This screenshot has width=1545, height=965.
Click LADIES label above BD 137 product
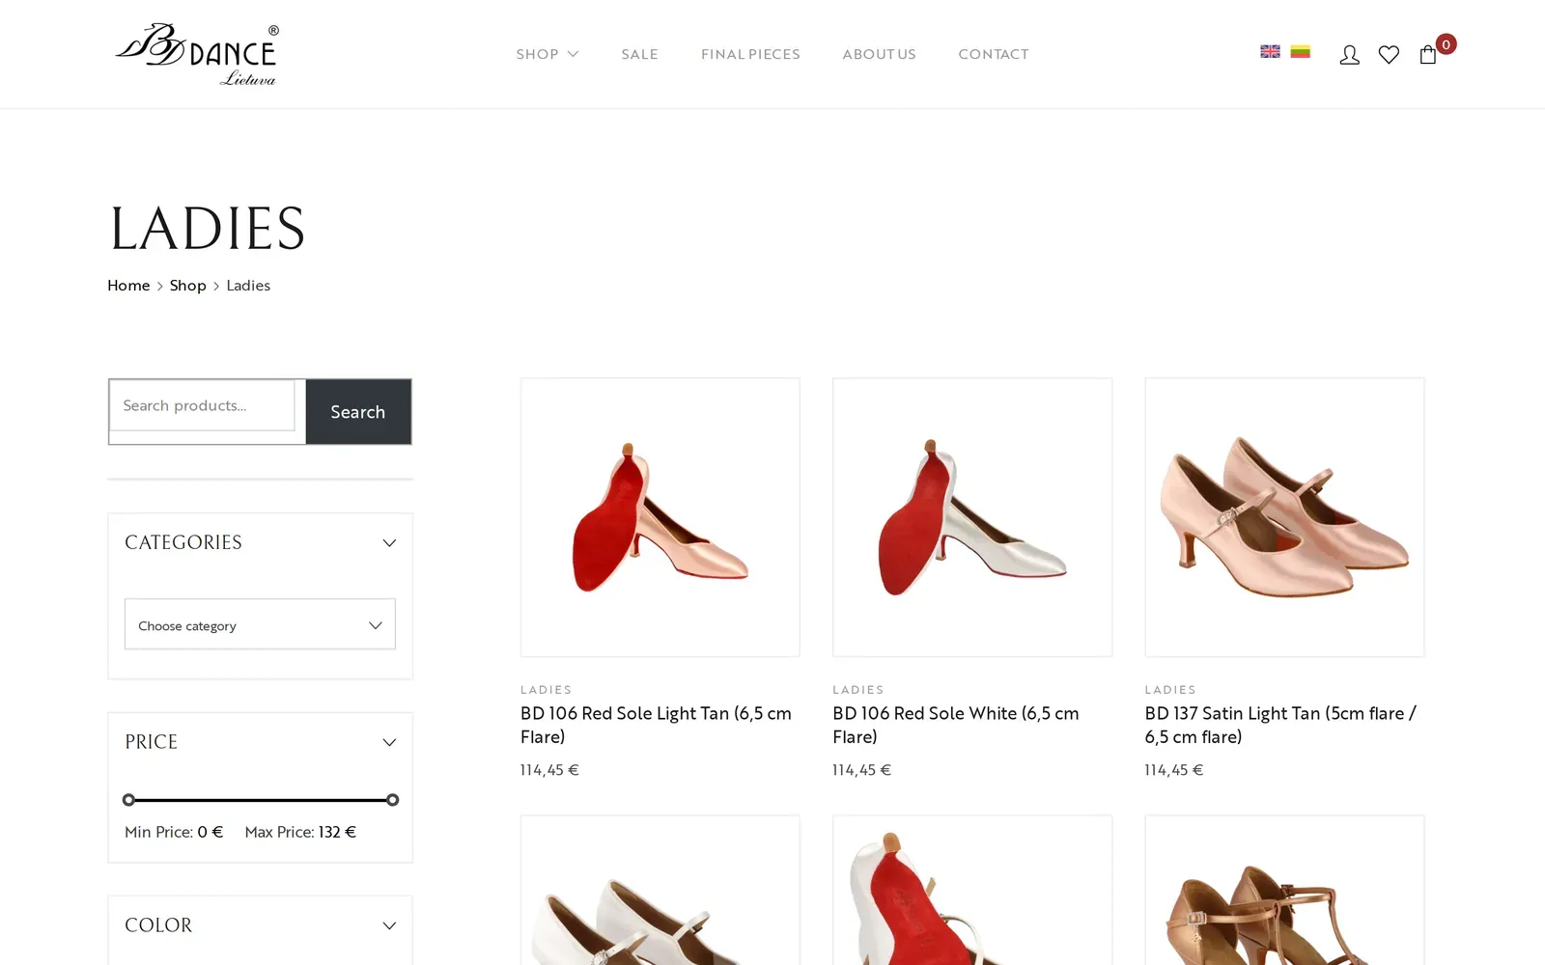1170,689
